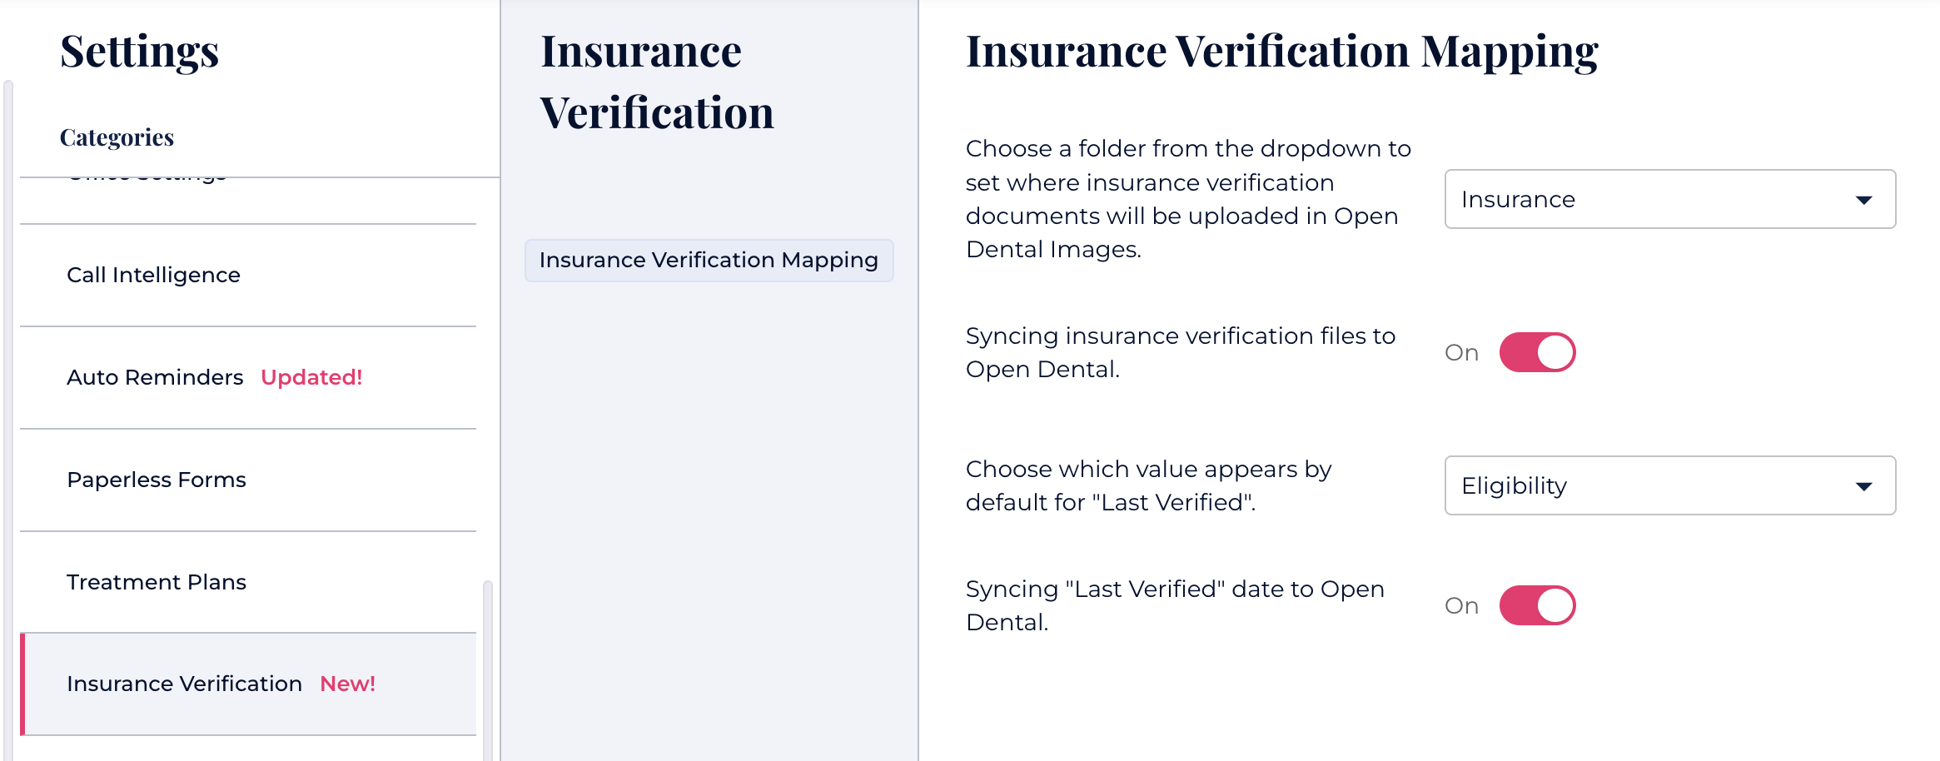
Task: Go to Paperless Forms settings
Action: [x=157, y=480]
